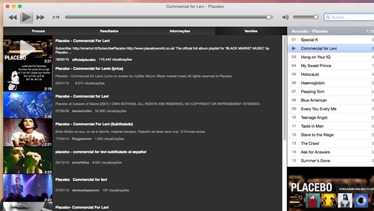The image size is (374, 211).
Task: Click into the Buscar search field
Action: point(349,17)
